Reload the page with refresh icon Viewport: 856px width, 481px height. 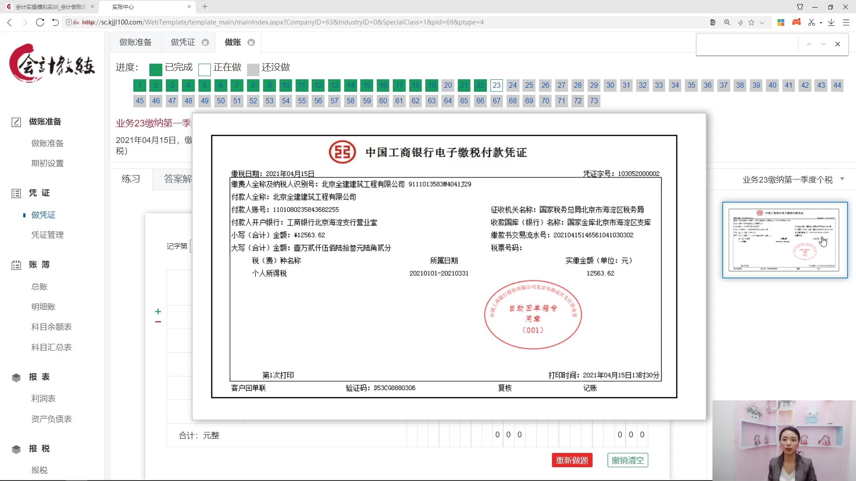tap(40, 22)
